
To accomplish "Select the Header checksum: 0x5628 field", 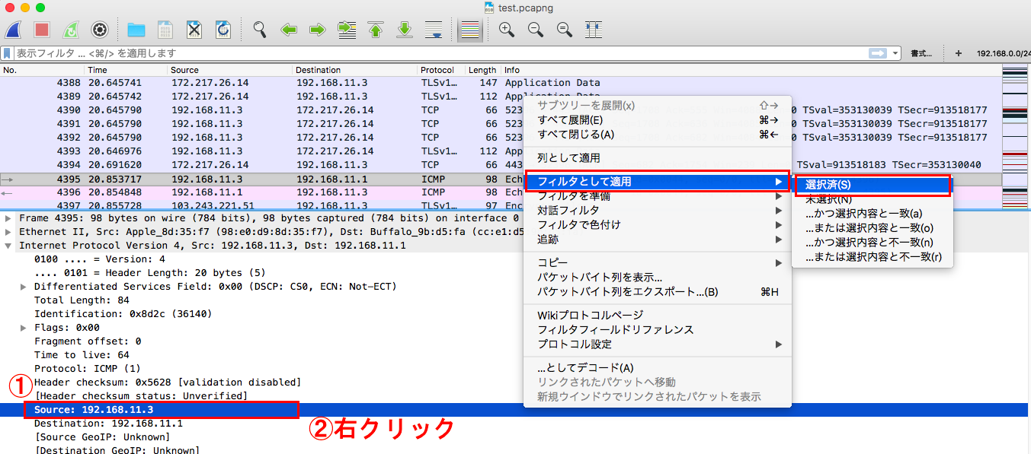I will tap(168, 382).
